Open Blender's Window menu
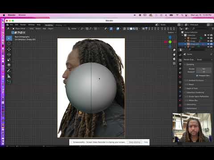 pyautogui.click(x=31, y=25)
